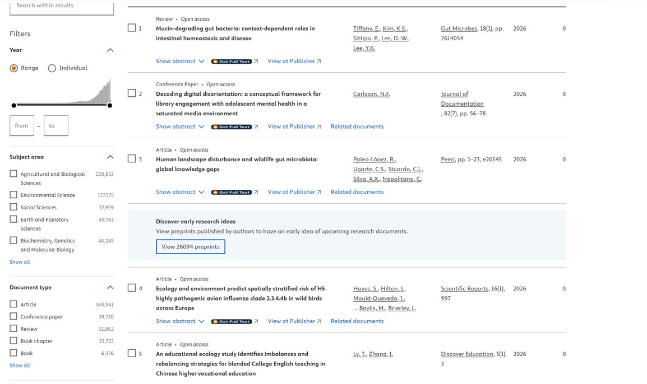Click Get Full Text badge for result 2
The image size is (647, 384).
tap(232, 127)
